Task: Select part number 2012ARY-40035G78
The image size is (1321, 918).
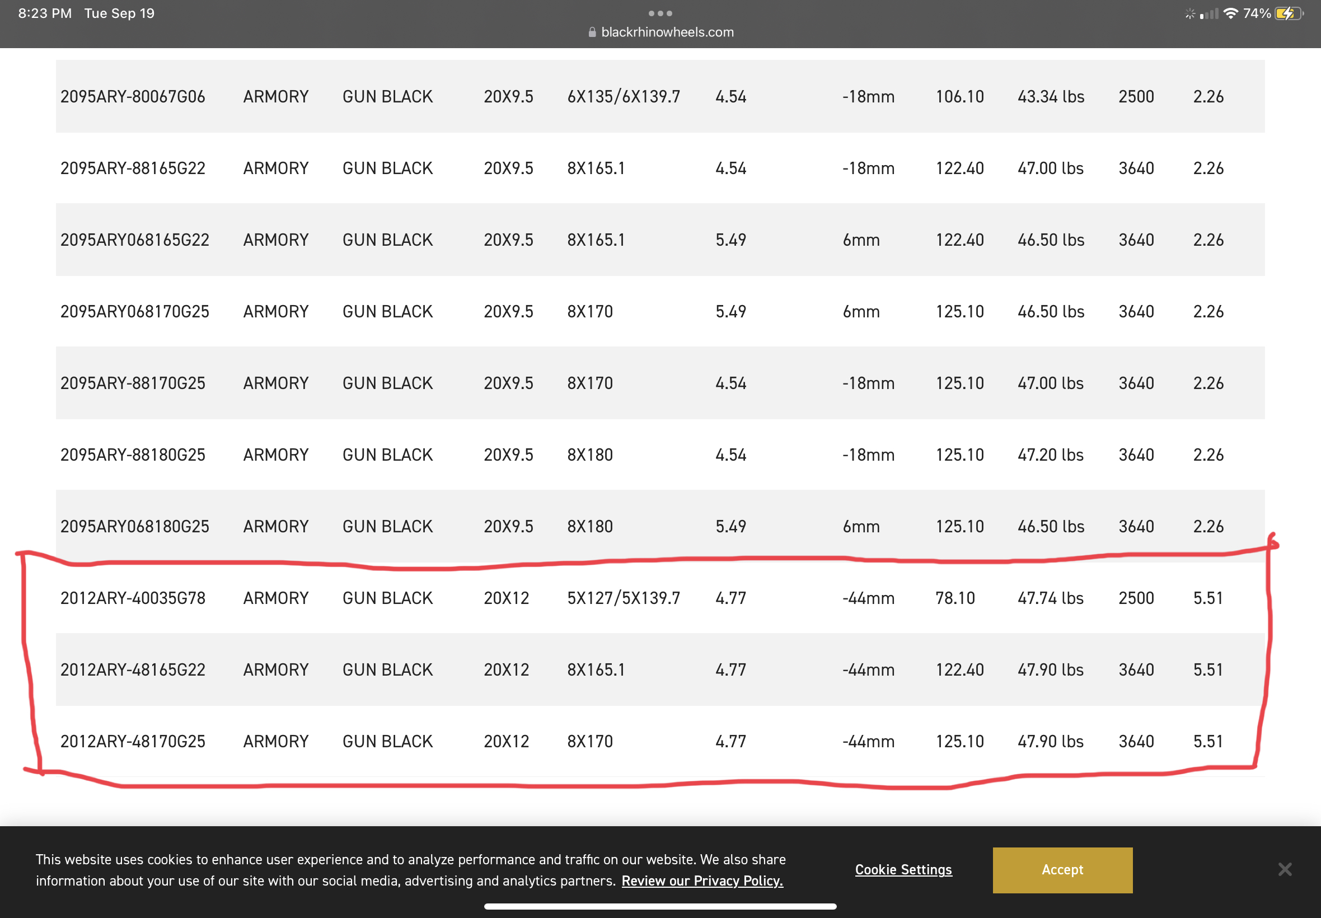Action: tap(133, 598)
